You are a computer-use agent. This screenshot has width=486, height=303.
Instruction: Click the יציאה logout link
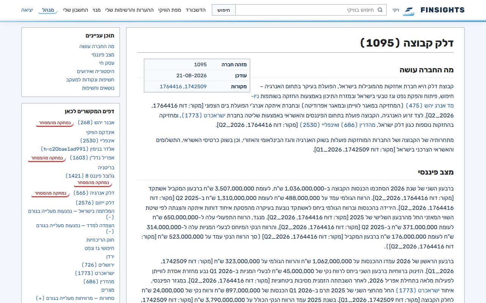coord(27,10)
